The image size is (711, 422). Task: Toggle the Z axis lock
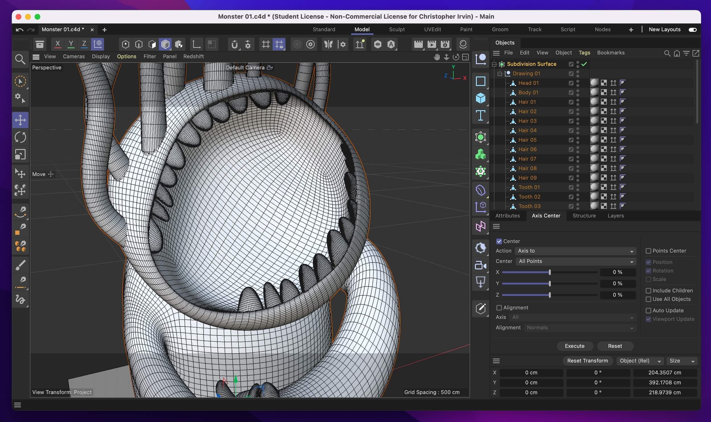coord(84,44)
